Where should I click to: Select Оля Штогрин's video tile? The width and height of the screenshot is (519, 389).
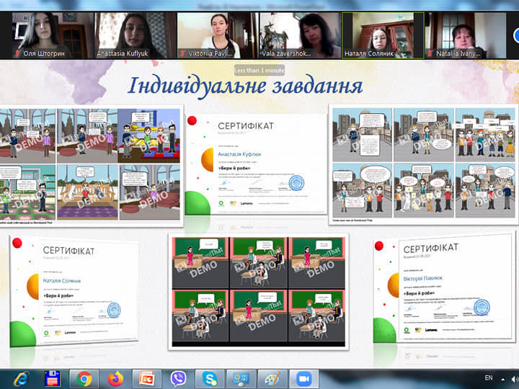51,35
